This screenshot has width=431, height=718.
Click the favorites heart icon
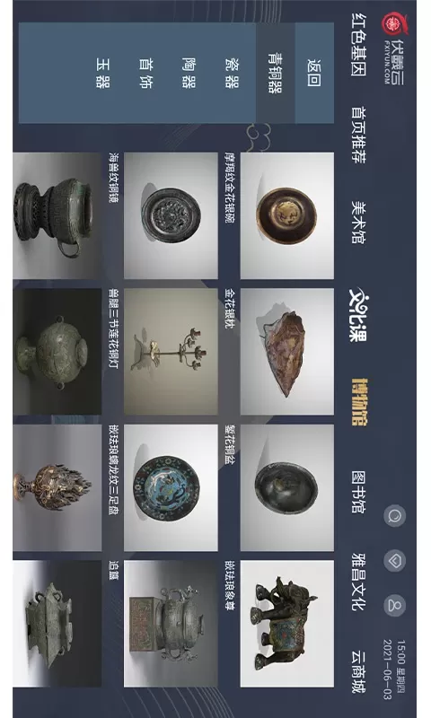(x=394, y=560)
